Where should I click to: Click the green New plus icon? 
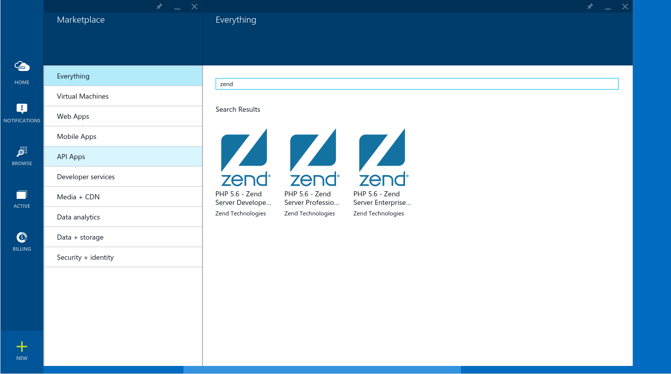point(22,346)
